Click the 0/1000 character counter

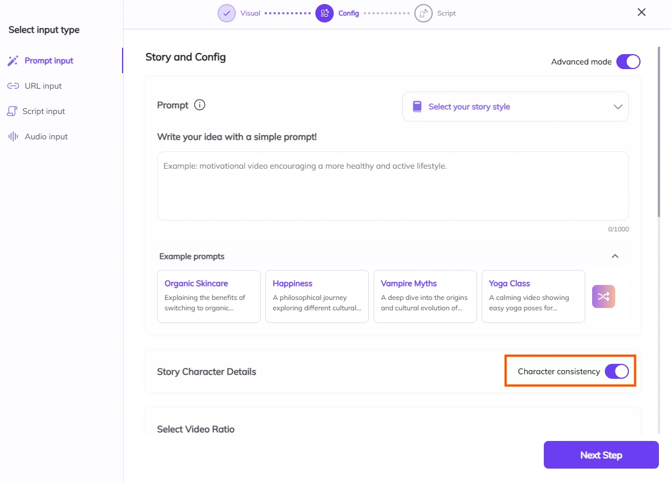point(619,229)
